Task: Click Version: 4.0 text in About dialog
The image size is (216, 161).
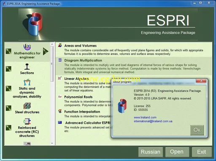Action: click(x=142, y=95)
